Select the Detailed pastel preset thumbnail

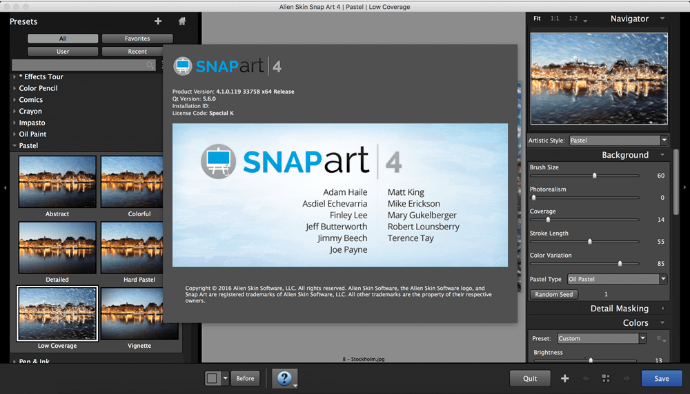pos(57,247)
